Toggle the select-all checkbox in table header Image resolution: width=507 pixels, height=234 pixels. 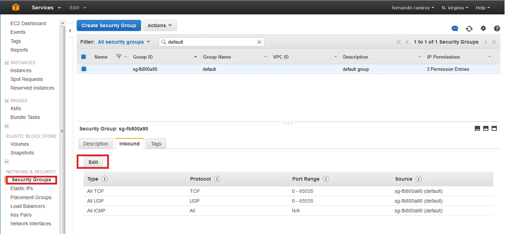(84, 57)
